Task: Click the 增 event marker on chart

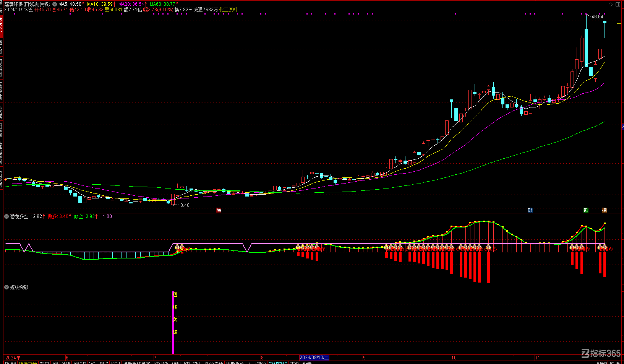Action: click(219, 210)
